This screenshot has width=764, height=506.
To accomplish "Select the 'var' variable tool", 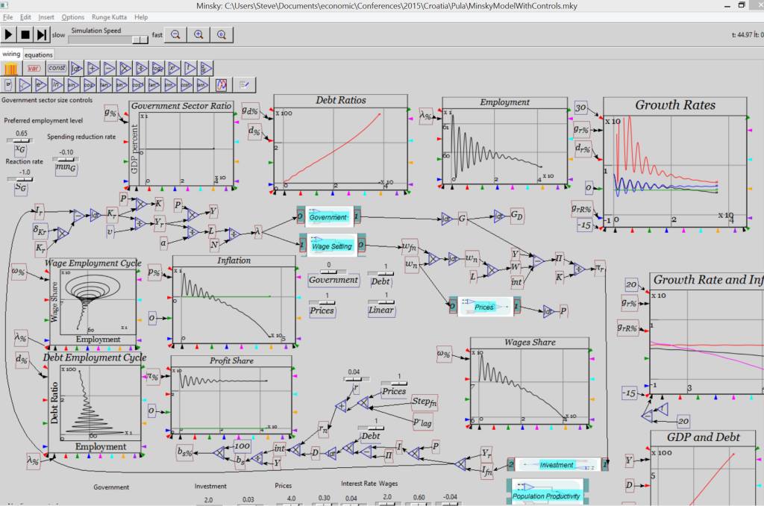I will tap(34, 68).
